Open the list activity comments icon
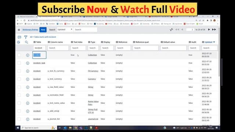The width and height of the screenshot is (235, 132). 19,37
